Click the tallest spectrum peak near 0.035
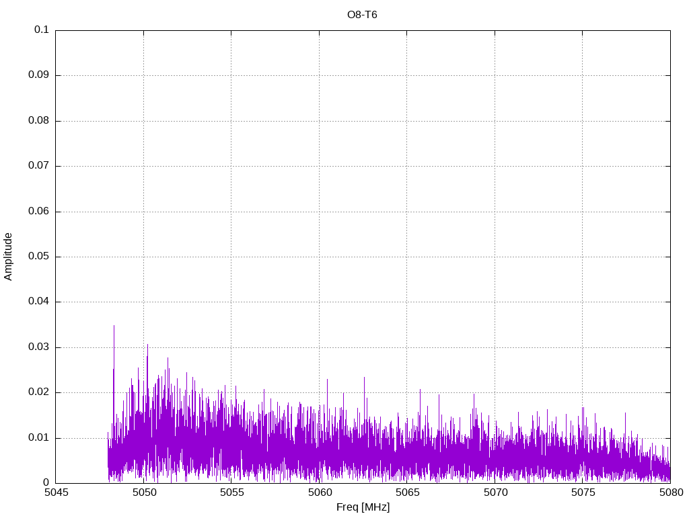Screen dimensions: 689x516 (x=114, y=327)
